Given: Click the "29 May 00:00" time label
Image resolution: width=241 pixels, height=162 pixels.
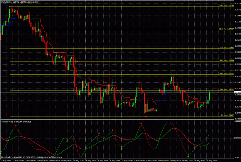Looking at the screenshot, I should click(x=199, y=160).
